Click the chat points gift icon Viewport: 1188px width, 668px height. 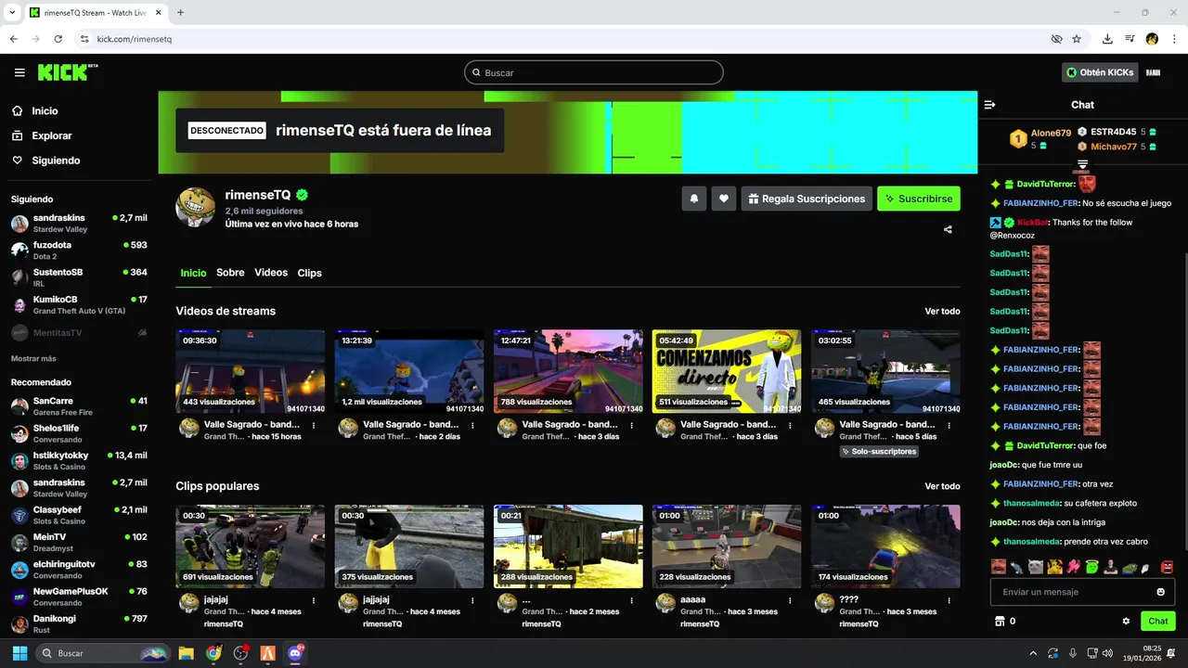(x=1000, y=622)
